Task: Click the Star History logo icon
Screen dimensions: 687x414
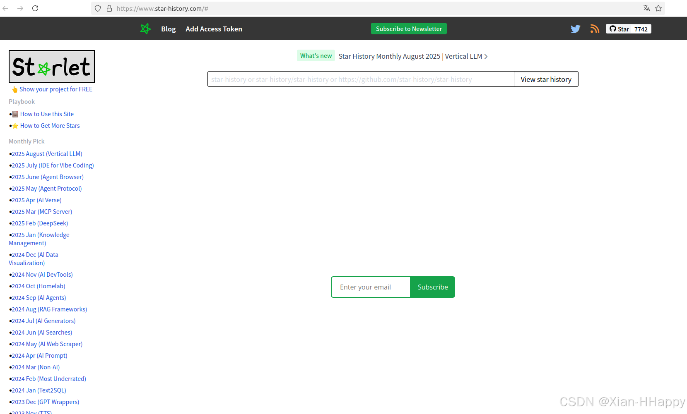Action: (x=145, y=29)
